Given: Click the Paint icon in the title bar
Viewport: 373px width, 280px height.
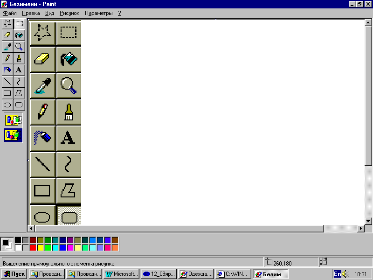Looking at the screenshot, I should 4,4.
